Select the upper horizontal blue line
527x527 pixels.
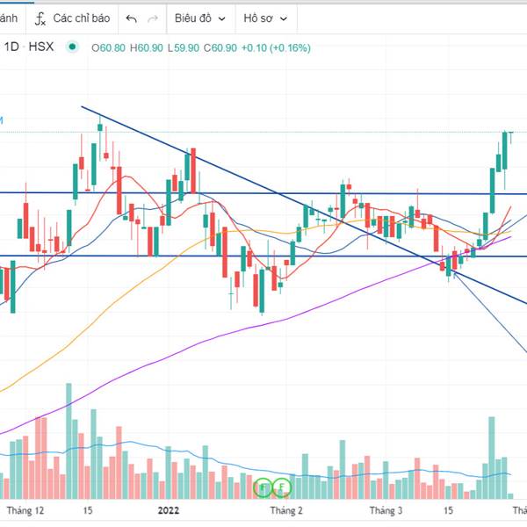(263, 193)
